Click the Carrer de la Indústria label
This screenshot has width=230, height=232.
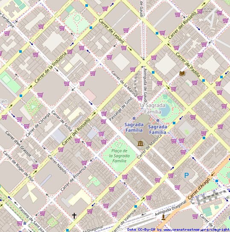(x=50, y=67)
